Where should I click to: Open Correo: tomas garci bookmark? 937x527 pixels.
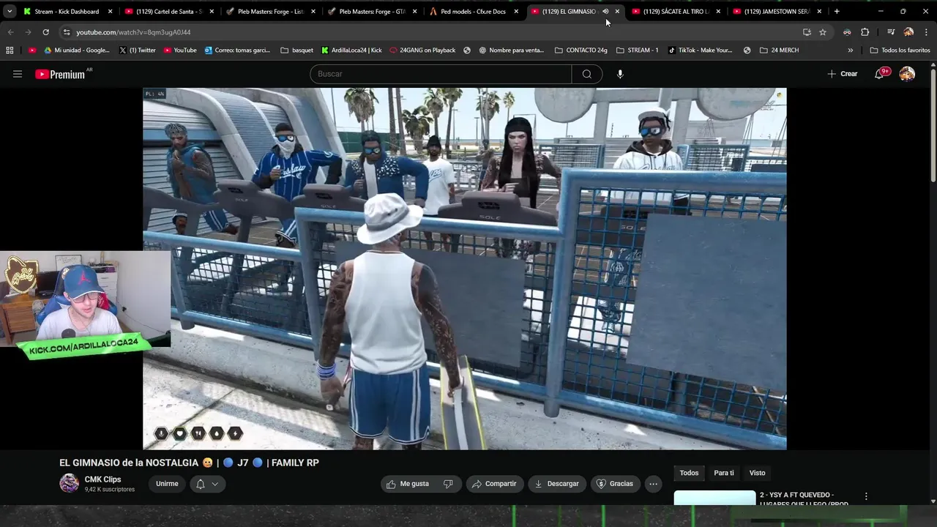point(237,51)
